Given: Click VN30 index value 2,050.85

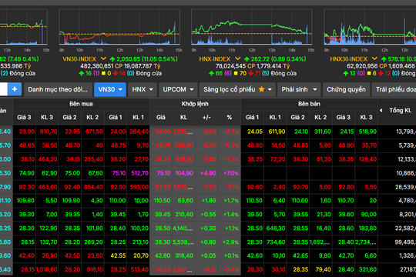Looking at the screenshot, I should click(x=129, y=58).
